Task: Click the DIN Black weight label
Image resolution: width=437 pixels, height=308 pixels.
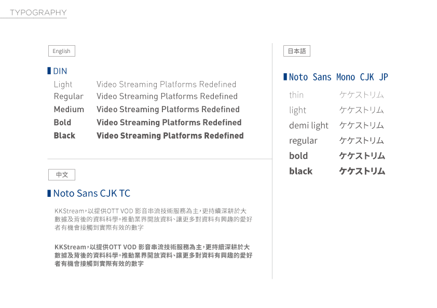Action: point(64,136)
